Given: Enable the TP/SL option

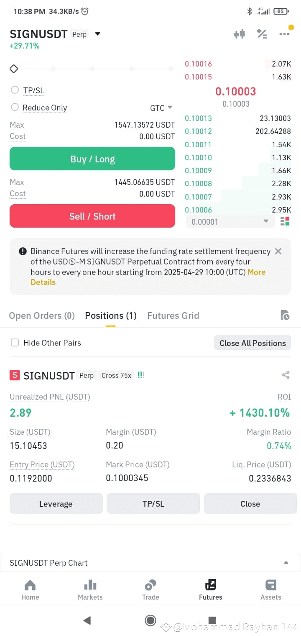Looking at the screenshot, I should point(15,90).
